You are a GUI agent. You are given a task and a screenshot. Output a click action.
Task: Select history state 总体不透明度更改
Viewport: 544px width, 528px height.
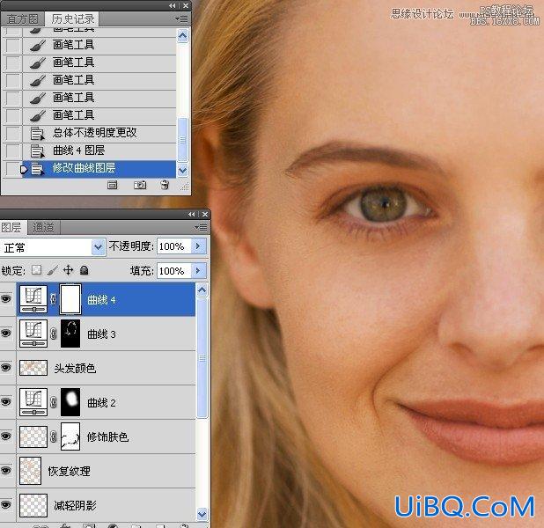[99, 133]
